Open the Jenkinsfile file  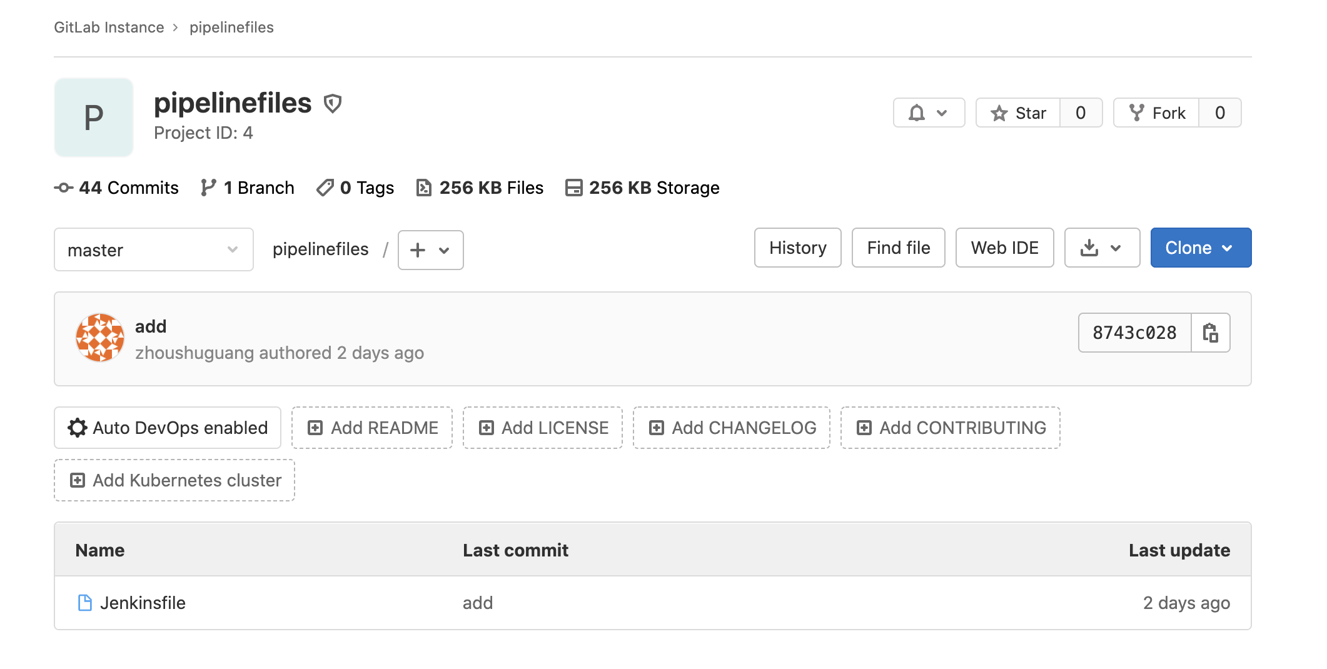tap(143, 603)
